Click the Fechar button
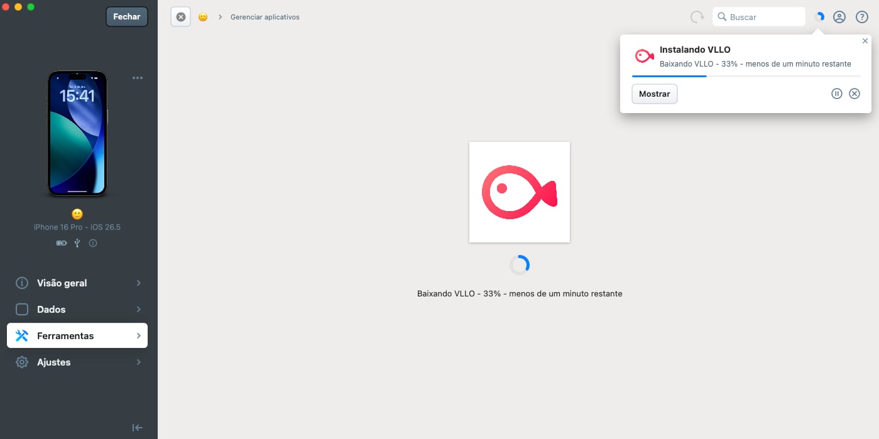The height and width of the screenshot is (439, 879). click(127, 17)
